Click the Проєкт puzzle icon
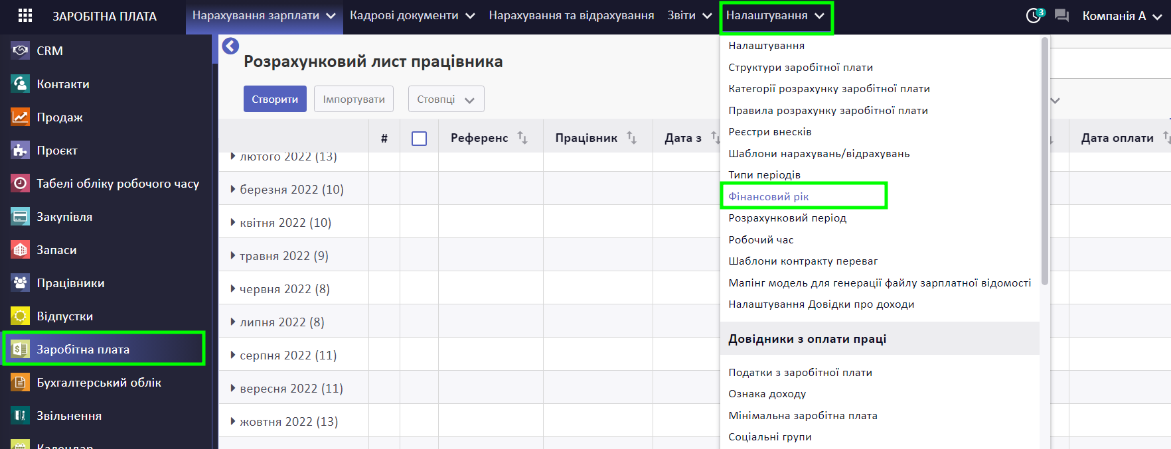The width and height of the screenshot is (1171, 449). [21, 150]
